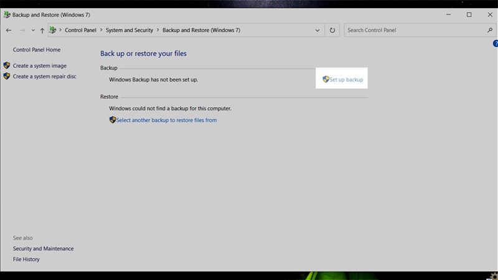The width and height of the screenshot is (498, 280).
Task: Maximize the Backup and Restore window
Action: pyautogui.click(x=469, y=14)
